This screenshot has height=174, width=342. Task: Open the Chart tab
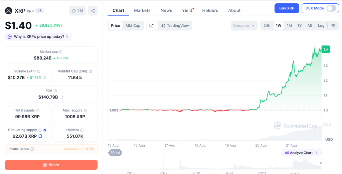[118, 10]
